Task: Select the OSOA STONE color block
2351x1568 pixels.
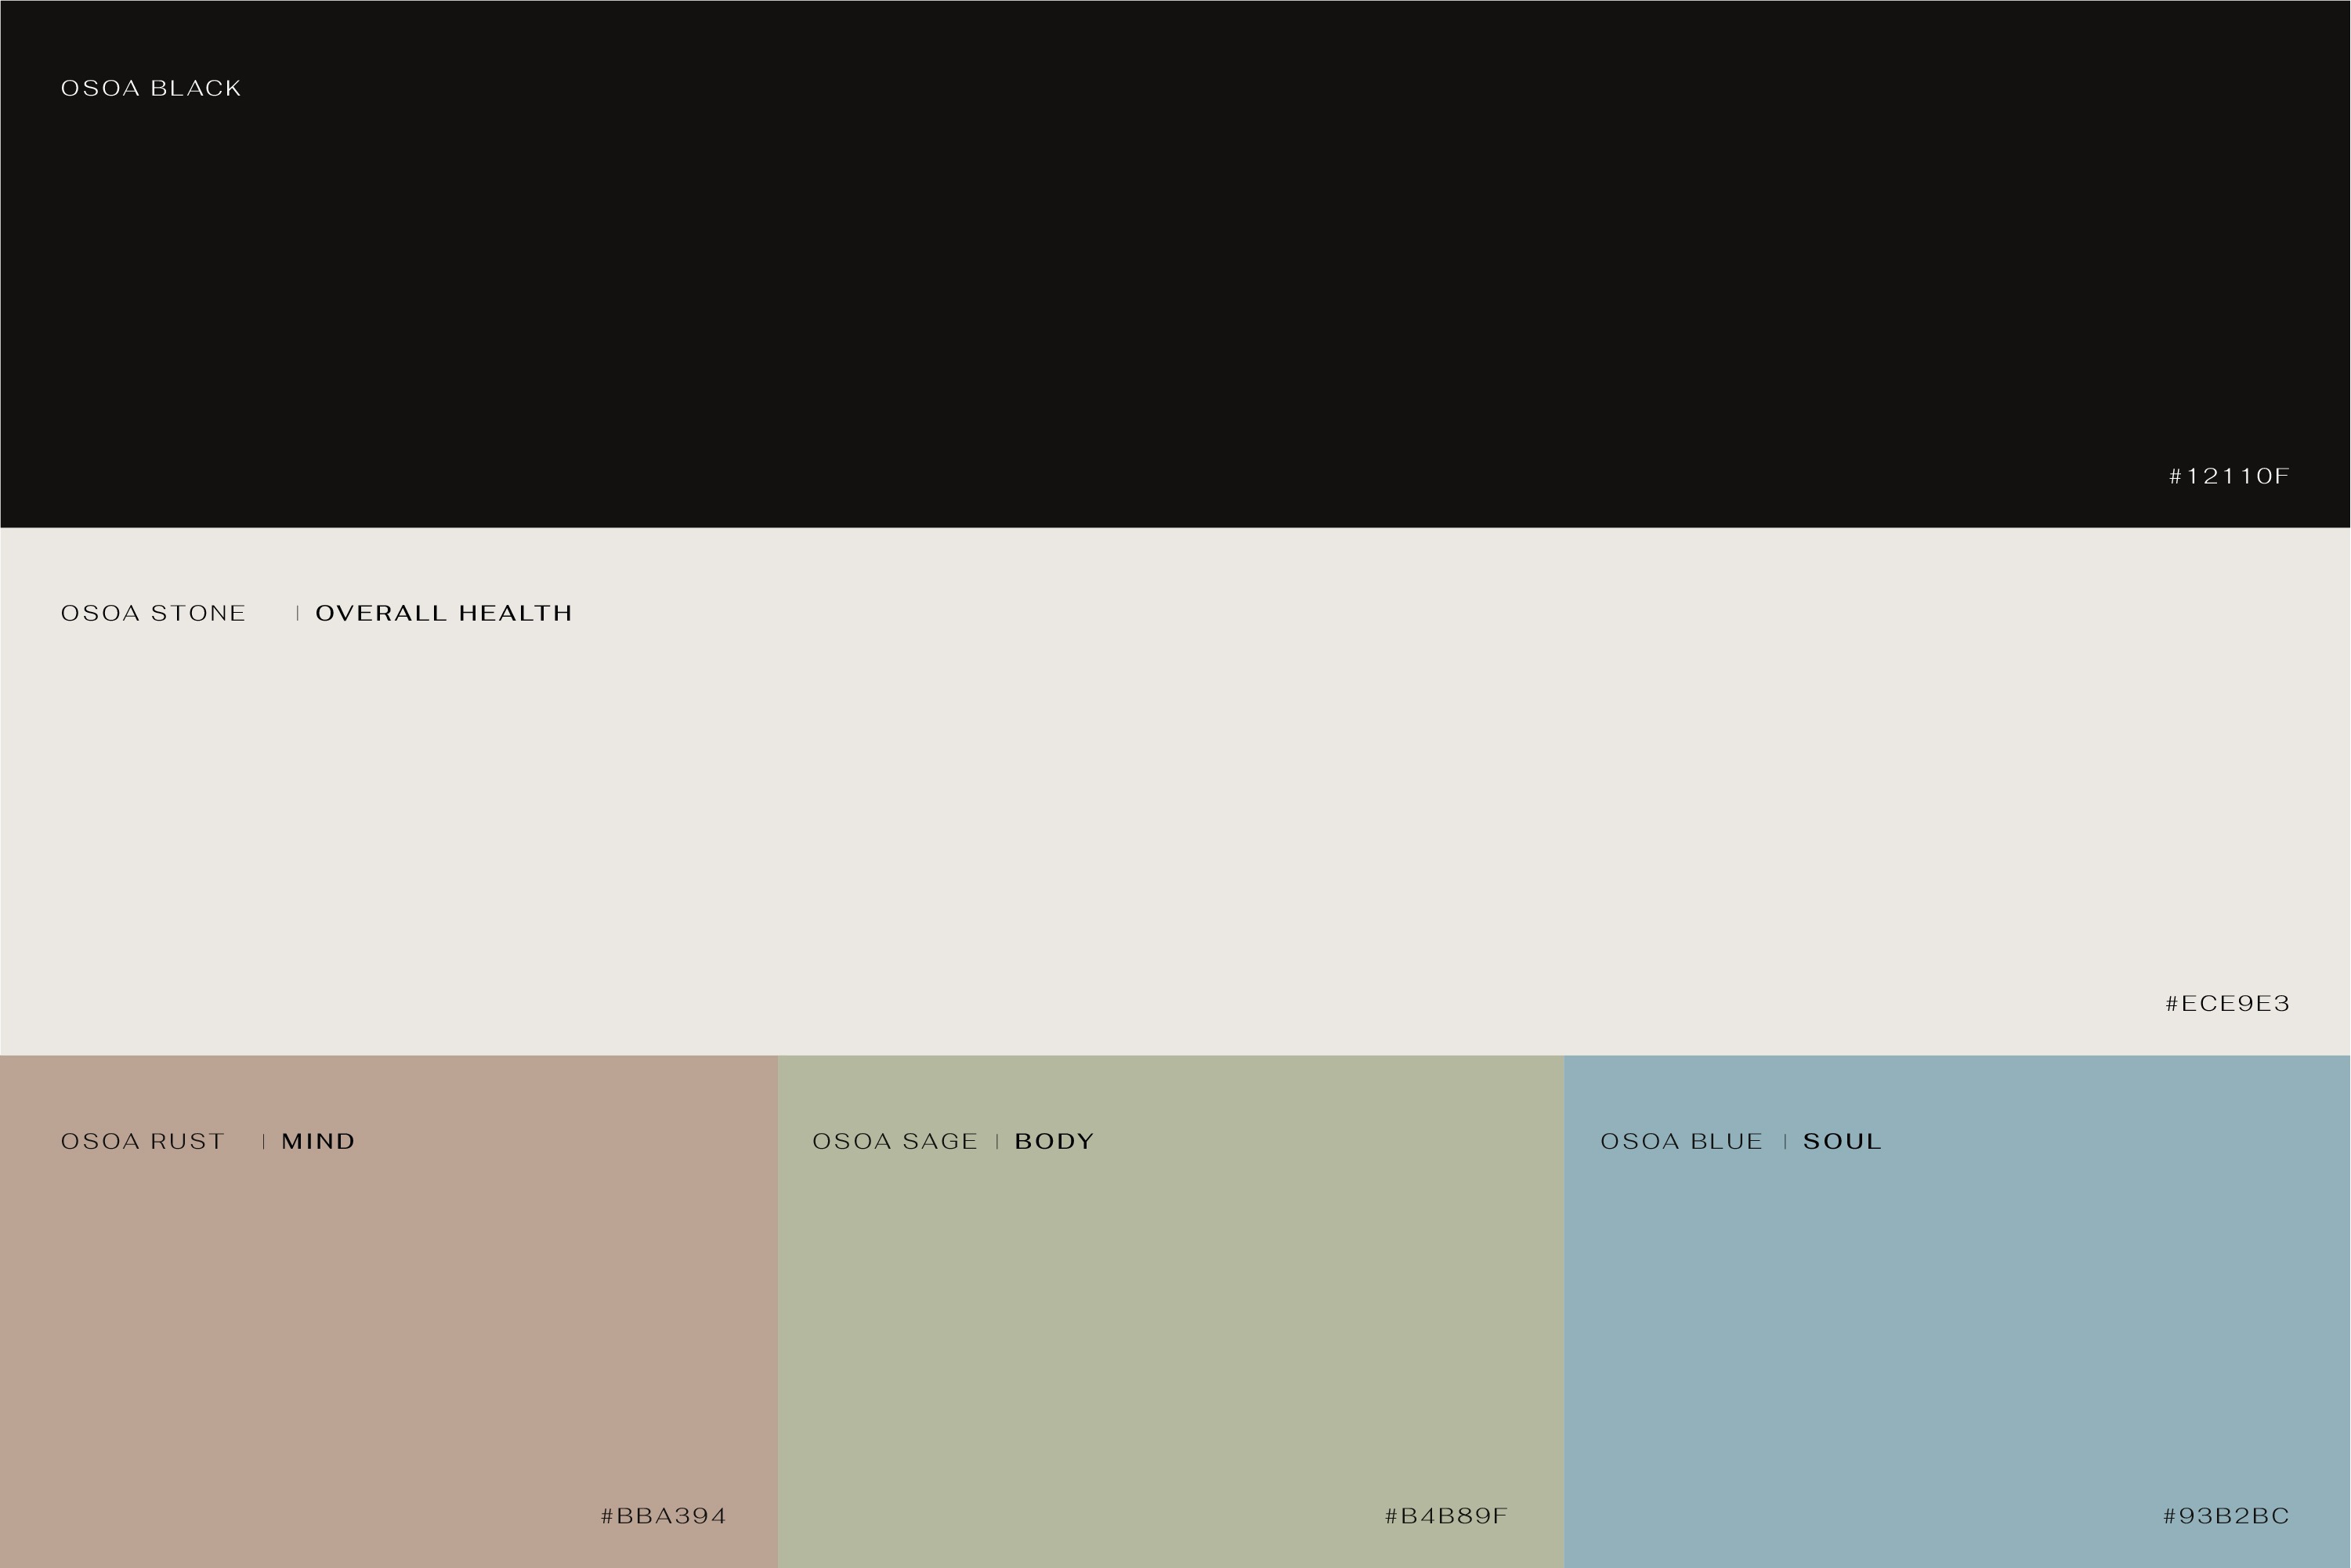Action: tap(1175, 800)
